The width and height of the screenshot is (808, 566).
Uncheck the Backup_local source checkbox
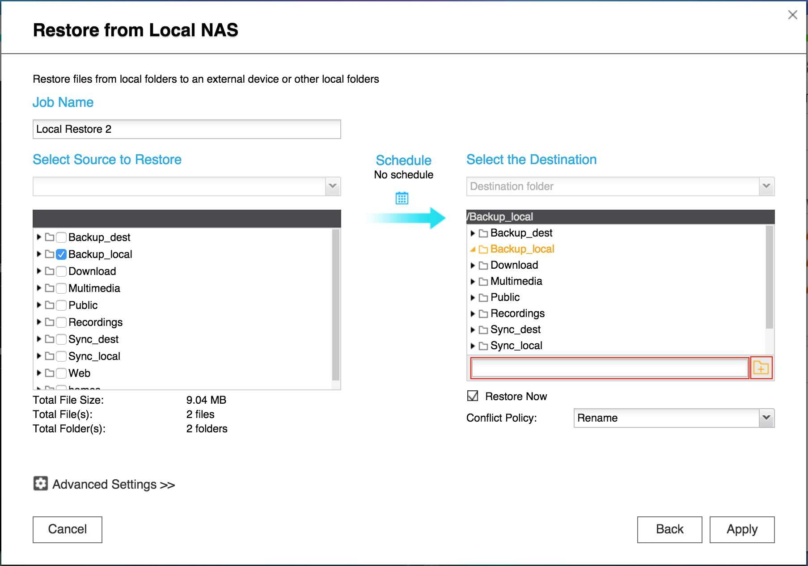pos(61,254)
